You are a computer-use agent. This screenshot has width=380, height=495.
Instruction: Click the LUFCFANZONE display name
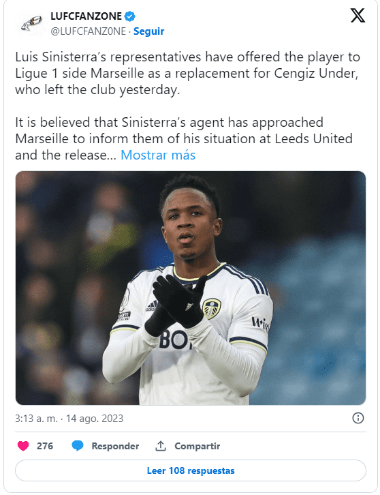(x=86, y=16)
